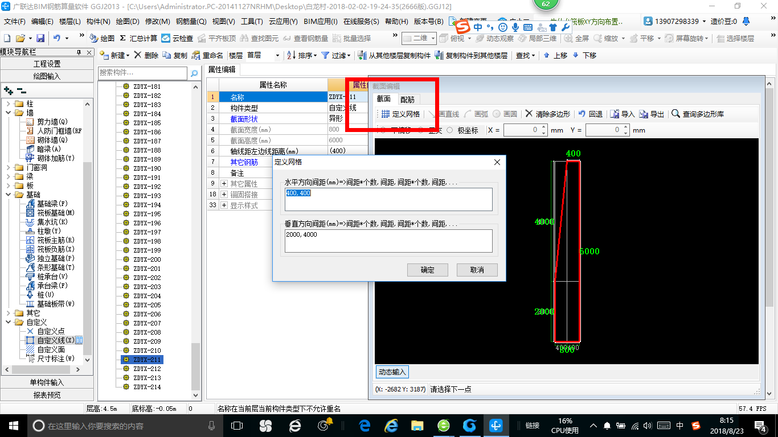778x437 pixels.
Task: Open the 报表预览 section
Action: pyautogui.click(x=47, y=395)
